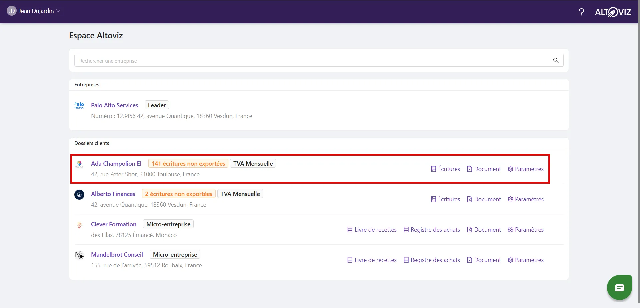Screen dimensions: 640x308
Task: Open Paramètres for Alberto Finances
Action: pos(526,199)
